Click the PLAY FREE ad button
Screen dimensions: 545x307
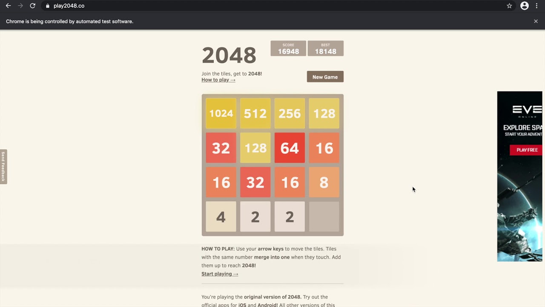pos(526,150)
